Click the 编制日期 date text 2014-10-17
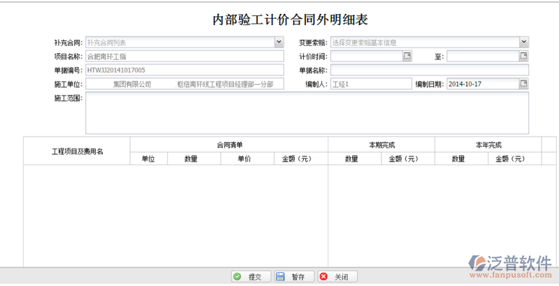 (481, 84)
